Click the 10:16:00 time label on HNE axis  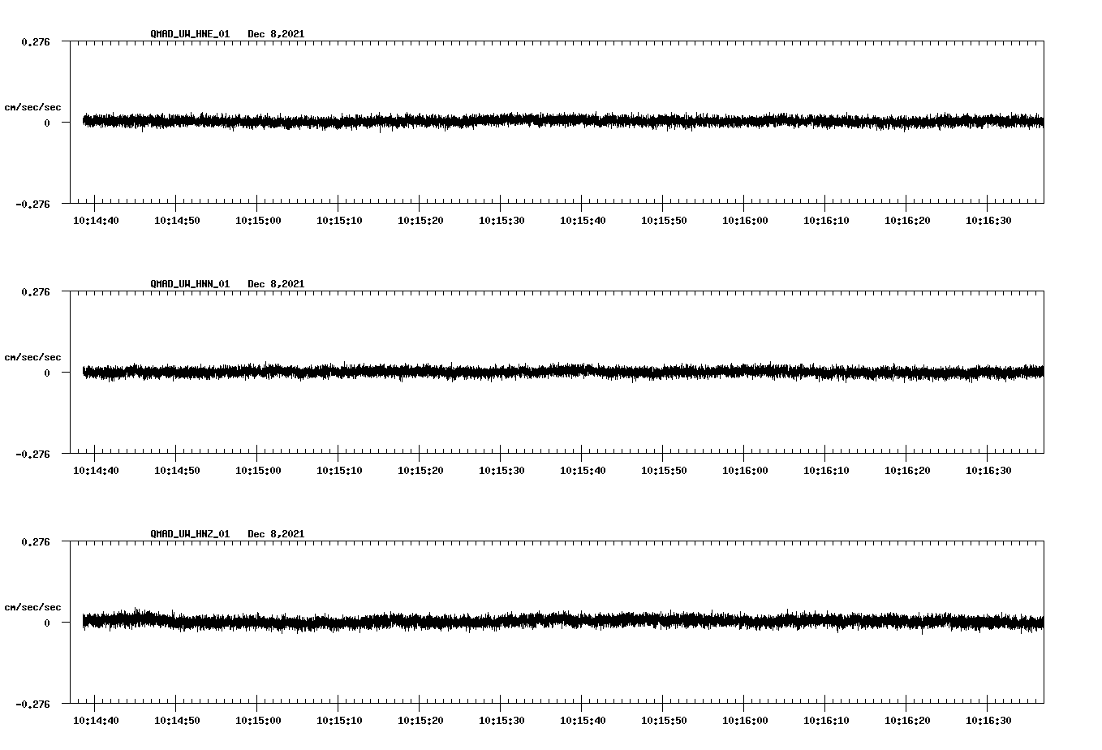click(745, 221)
